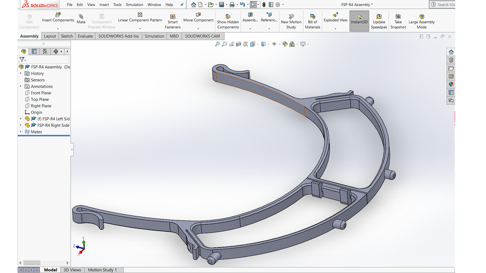Click the Insert Components icon
This screenshot has width=486, height=273.
click(x=58, y=15)
